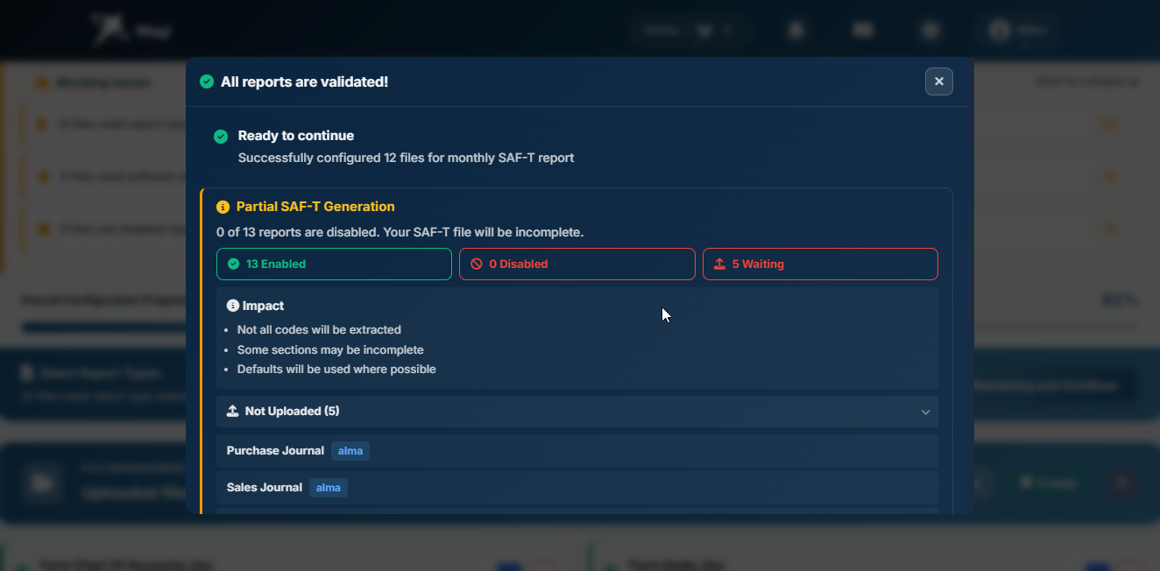Screen dimensions: 1160x571
Task: Click 'Successfully configured 12 files for monthly SAF-T report'
Action: tap(406, 159)
